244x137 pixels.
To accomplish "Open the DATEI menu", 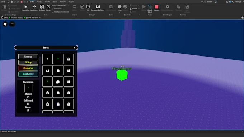I will click(3, 1).
